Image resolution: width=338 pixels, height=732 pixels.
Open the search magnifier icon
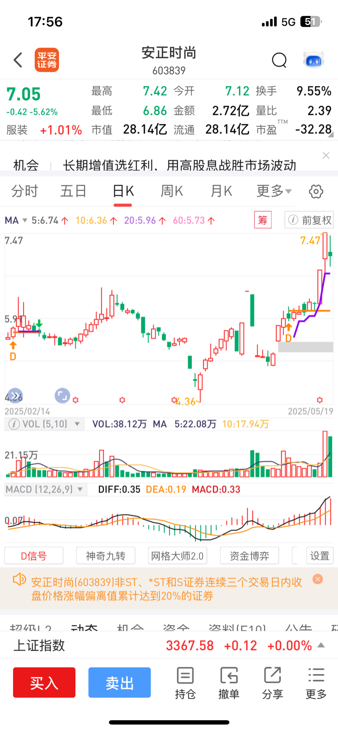(279, 60)
